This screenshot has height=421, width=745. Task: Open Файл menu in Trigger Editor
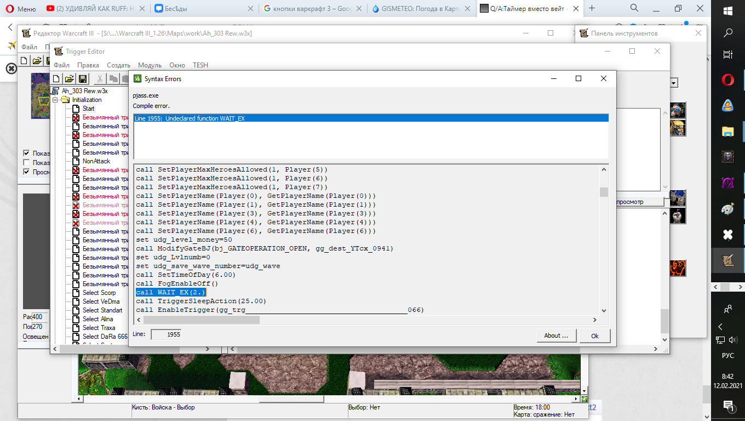(61, 65)
